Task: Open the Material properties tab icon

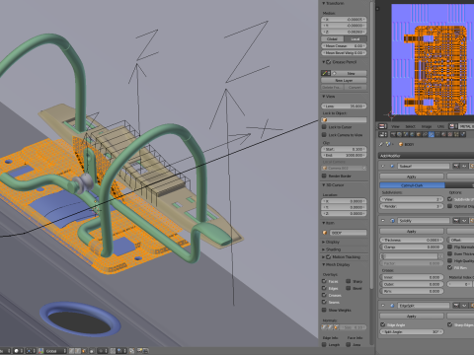Action: point(443,134)
